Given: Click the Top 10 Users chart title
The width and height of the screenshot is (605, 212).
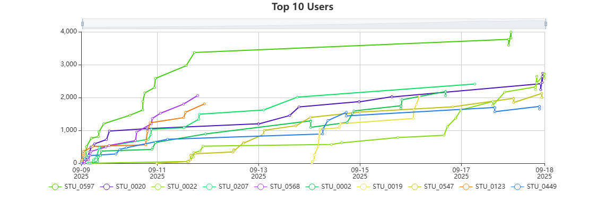Looking at the screenshot, I should [x=302, y=7].
